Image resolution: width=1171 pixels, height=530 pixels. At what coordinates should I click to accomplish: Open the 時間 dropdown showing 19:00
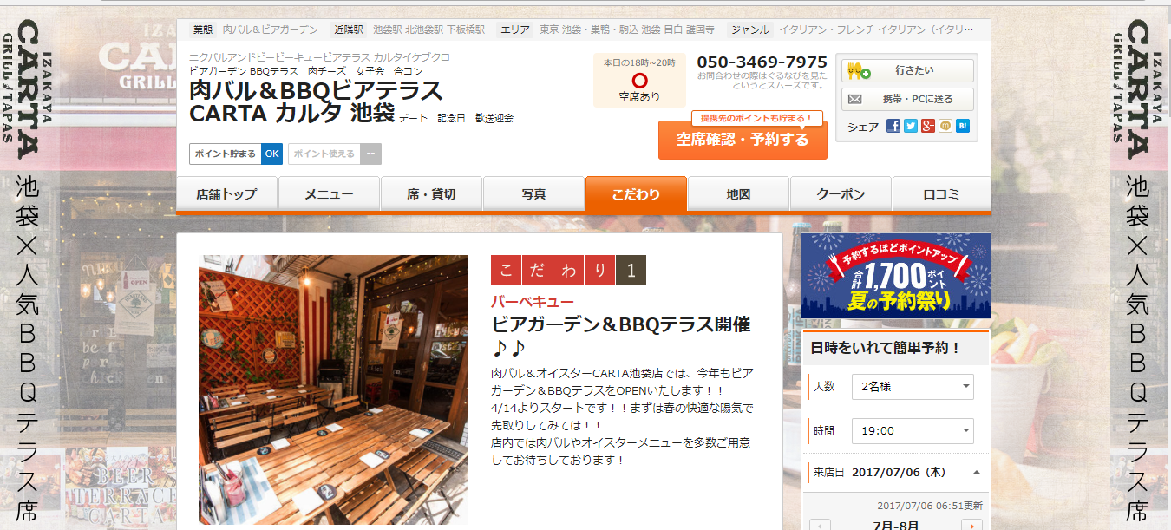913,431
